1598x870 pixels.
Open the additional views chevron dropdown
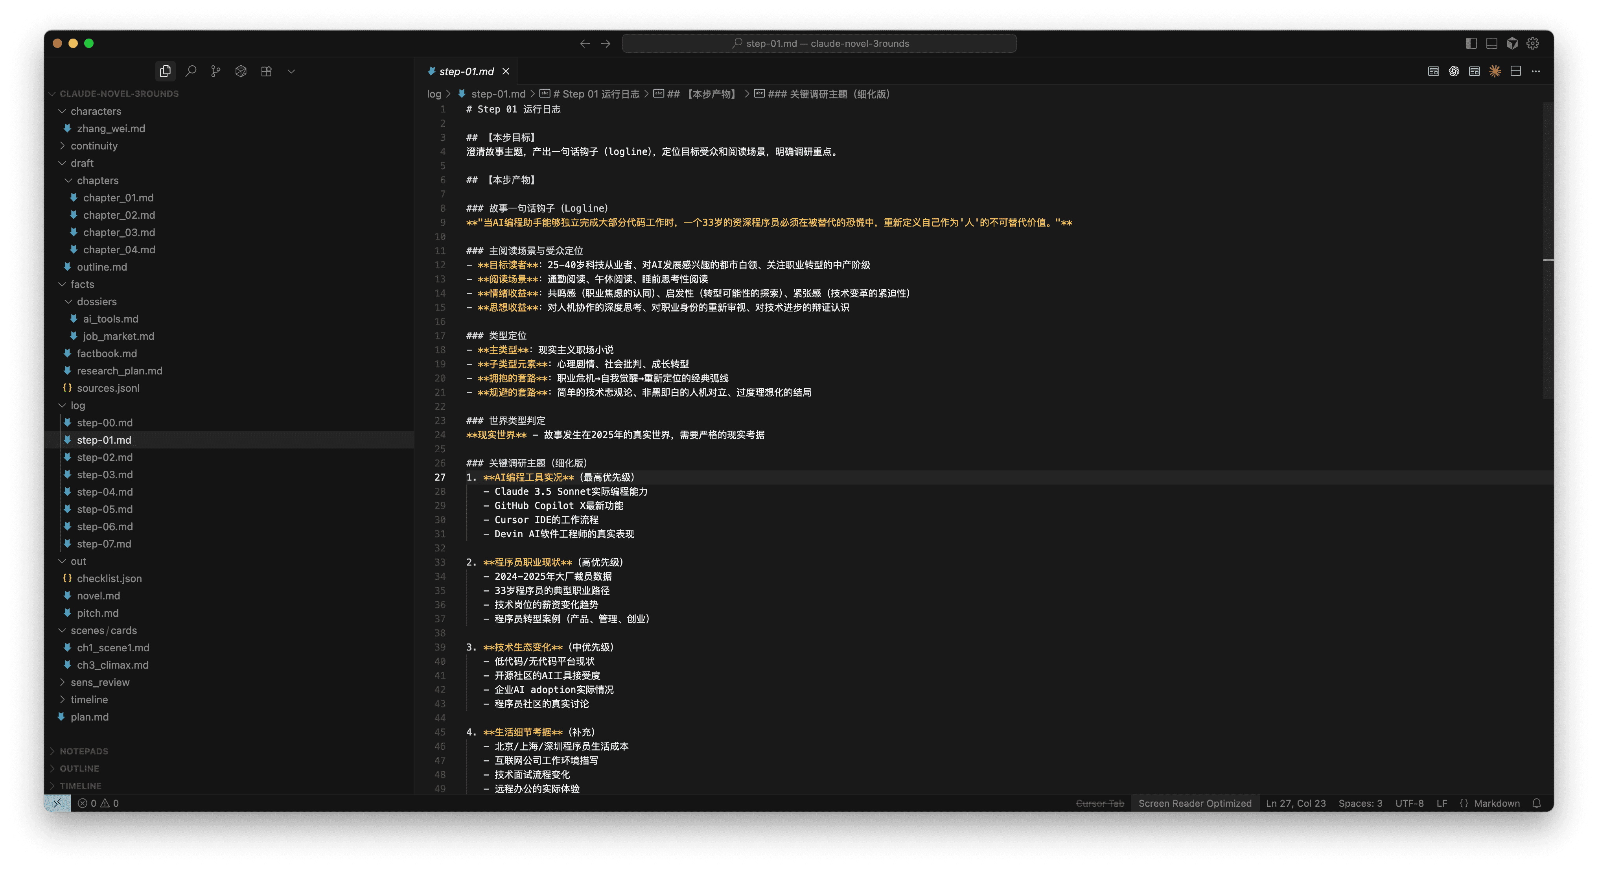click(x=291, y=71)
